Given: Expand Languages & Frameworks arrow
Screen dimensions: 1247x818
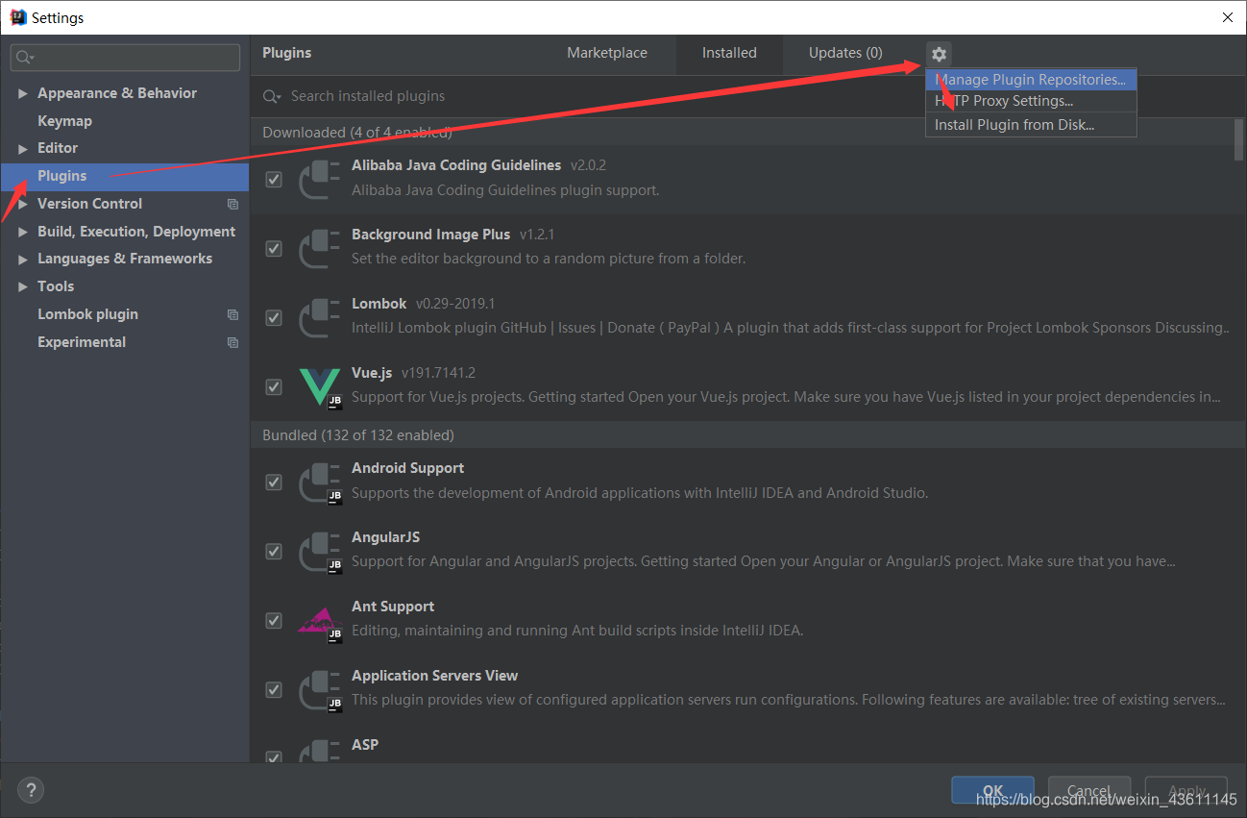Looking at the screenshot, I should click(x=23, y=259).
